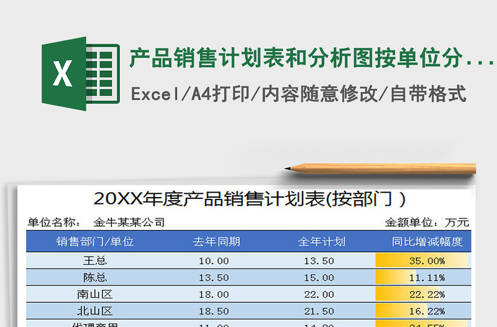
Task: Click the 11.11% data bar cell
Action: coord(423,277)
